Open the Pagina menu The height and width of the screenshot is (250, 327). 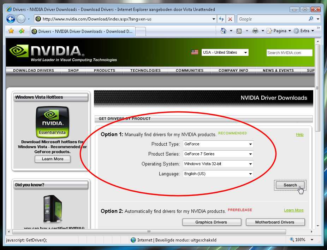coord(279,31)
